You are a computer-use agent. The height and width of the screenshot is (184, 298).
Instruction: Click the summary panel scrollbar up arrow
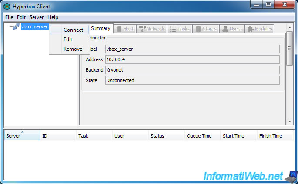tap(290, 28)
